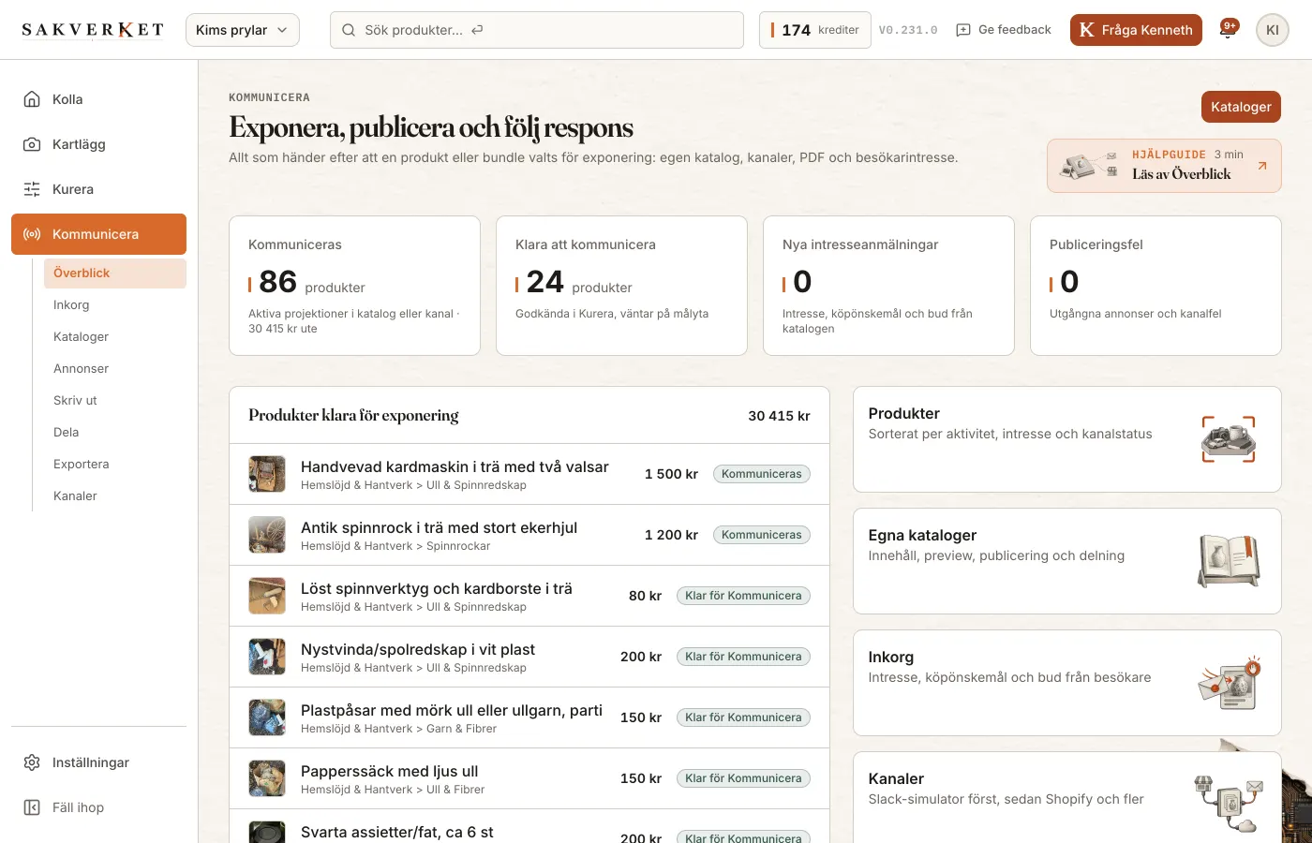Expand the Kims prylar dropdown

click(x=243, y=30)
